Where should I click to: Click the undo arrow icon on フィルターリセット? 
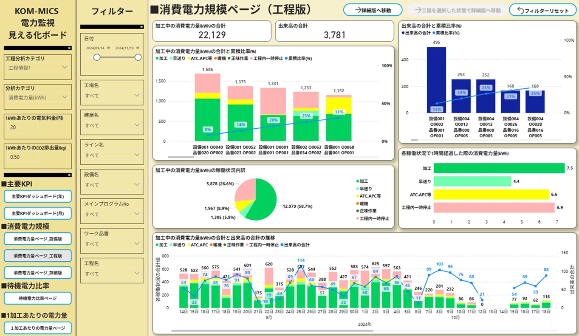(x=521, y=10)
